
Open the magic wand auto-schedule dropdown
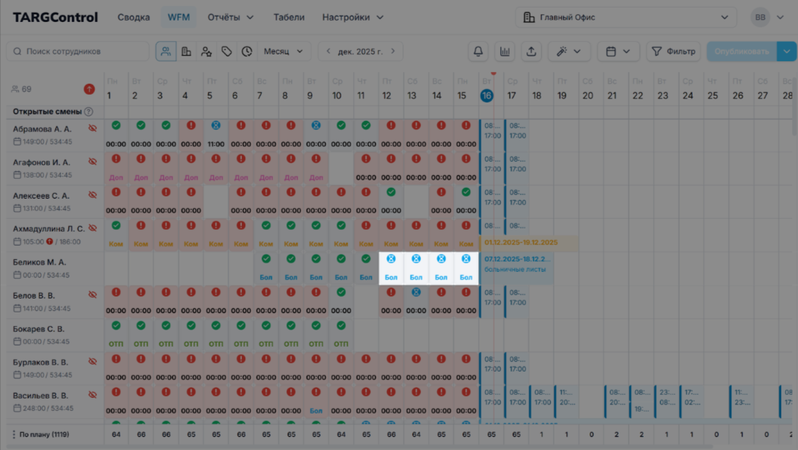pos(569,52)
